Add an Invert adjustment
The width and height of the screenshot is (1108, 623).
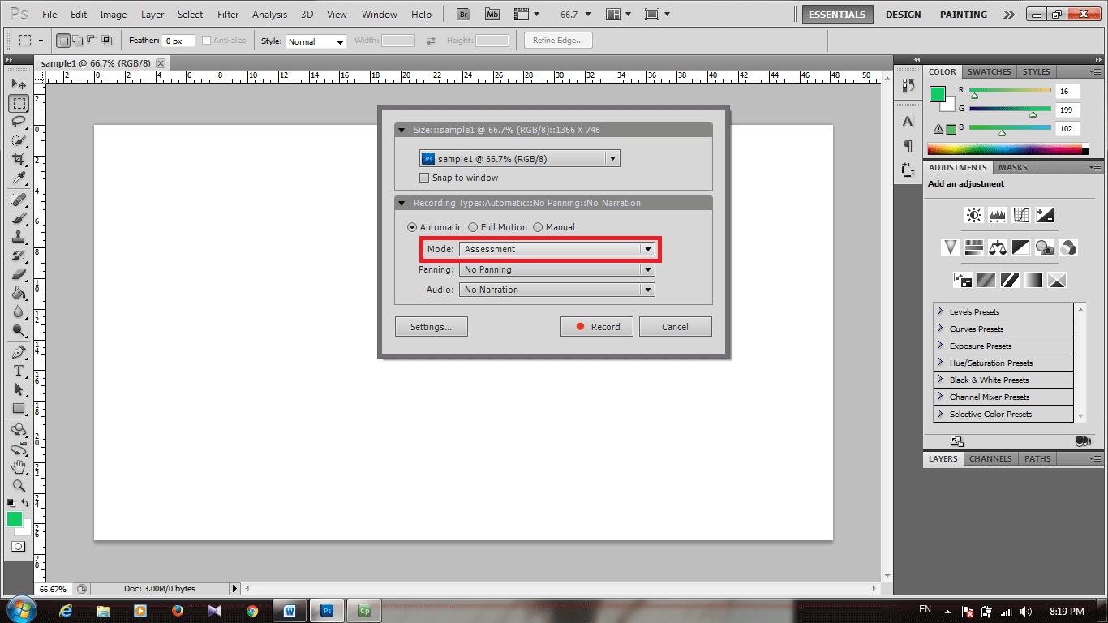click(963, 280)
